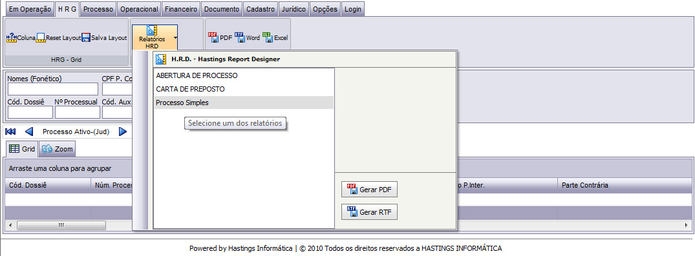Click the Gerar RTF button

pos(370,212)
